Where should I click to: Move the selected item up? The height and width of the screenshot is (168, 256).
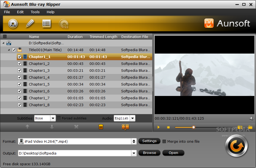(28, 127)
